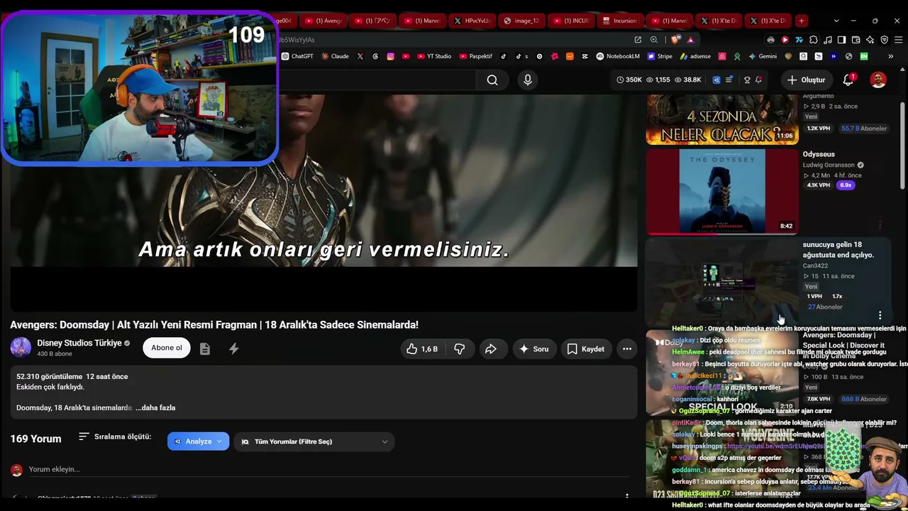Open browser extensions puzzle icon
The height and width of the screenshot is (511, 908).
pyautogui.click(x=813, y=40)
